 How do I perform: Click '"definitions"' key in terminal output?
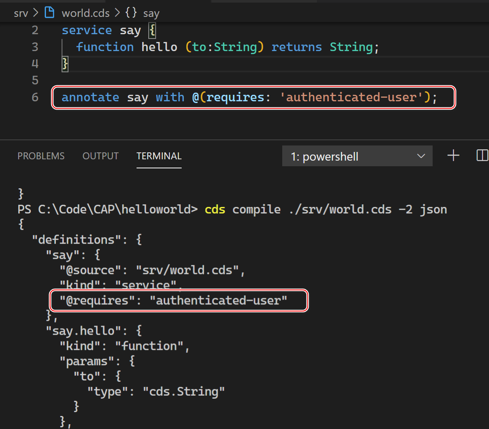[x=77, y=240]
